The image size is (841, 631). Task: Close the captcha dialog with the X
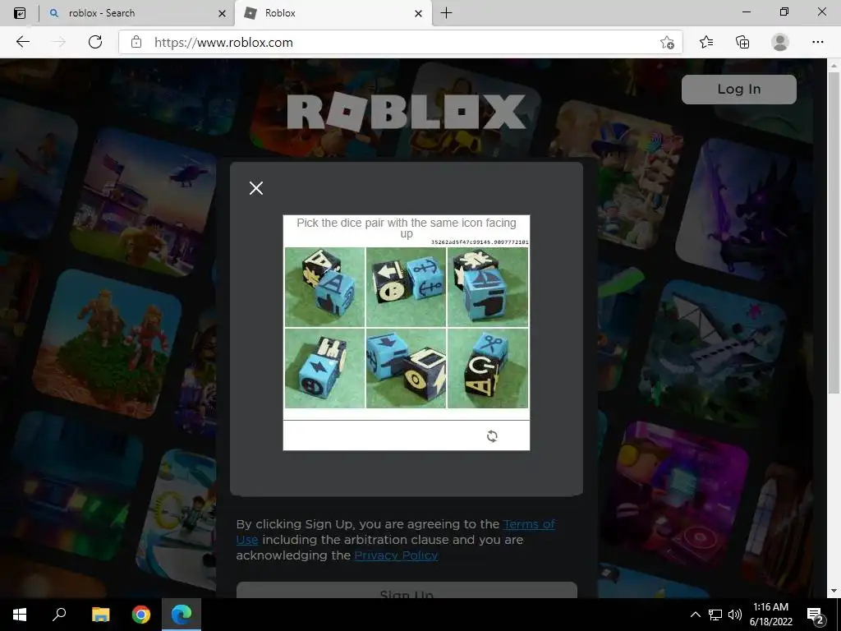256,188
